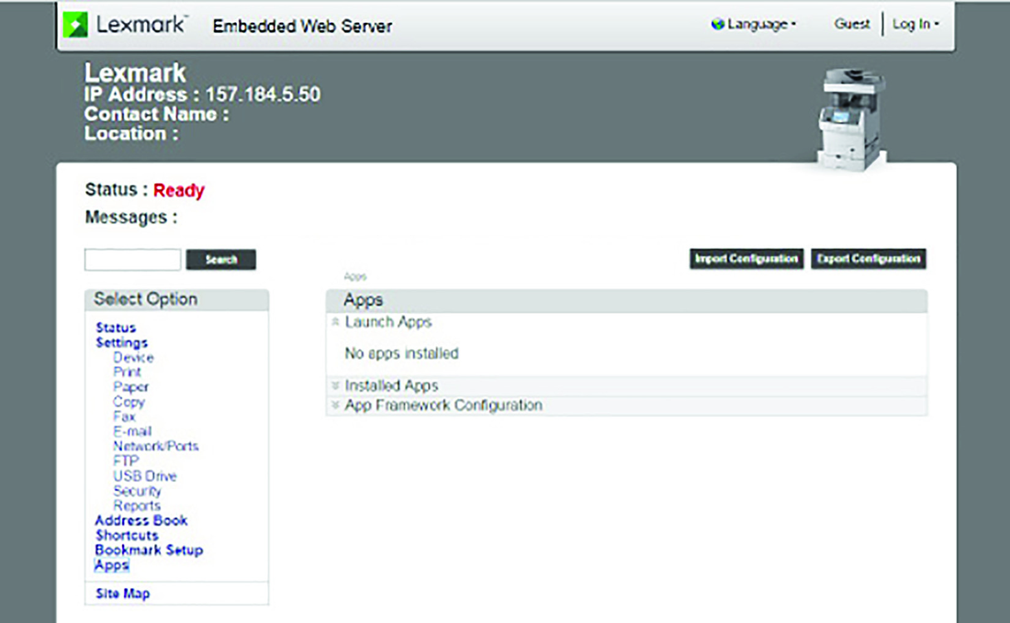This screenshot has width=1010, height=623.
Task: Click the Embedded Web Server title
Action: tap(302, 27)
